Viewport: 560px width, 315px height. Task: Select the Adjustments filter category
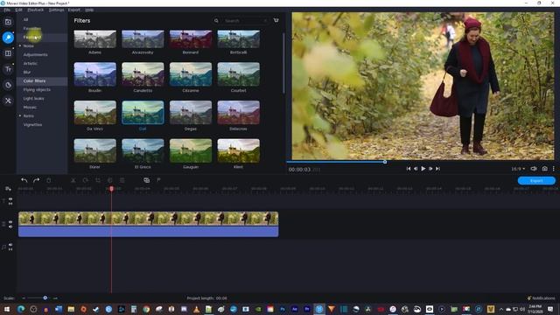click(x=35, y=54)
